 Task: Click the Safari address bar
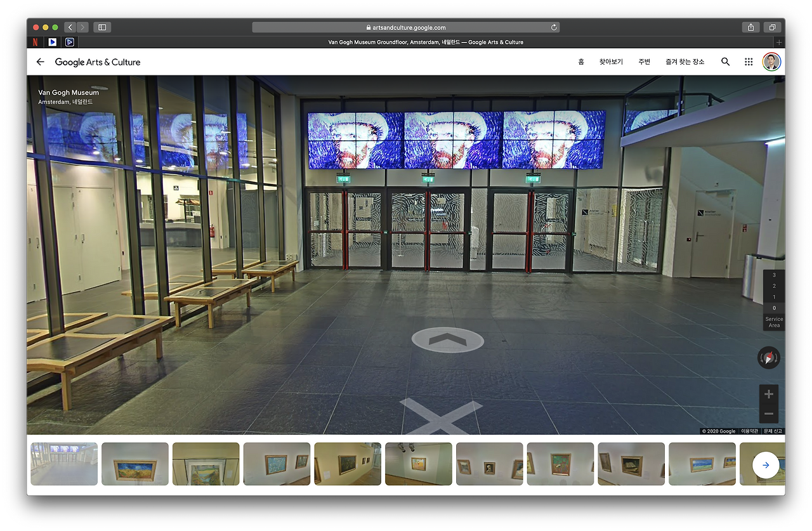point(406,27)
